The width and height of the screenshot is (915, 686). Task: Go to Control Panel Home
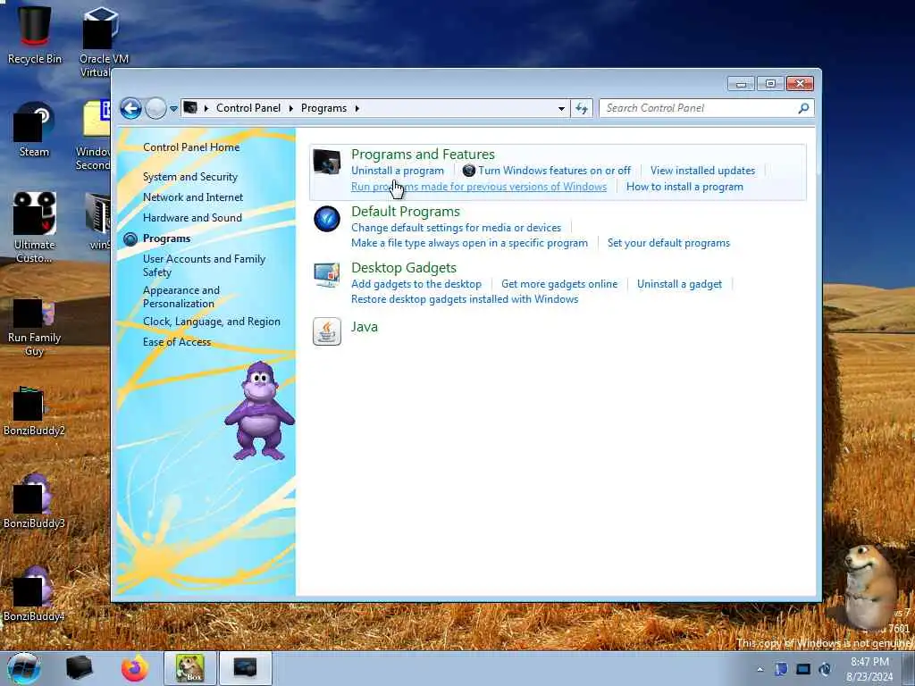tap(191, 147)
